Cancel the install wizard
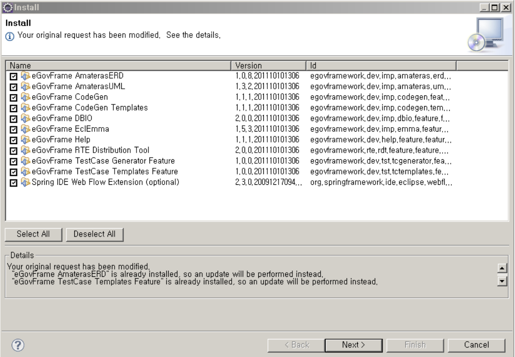This screenshot has height=357, width=515. (x=476, y=345)
